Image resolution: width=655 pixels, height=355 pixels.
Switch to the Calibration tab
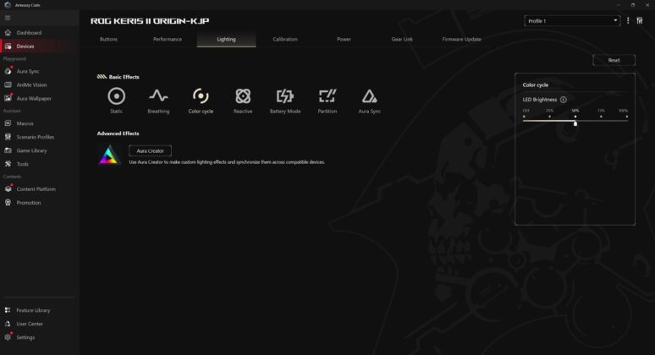[x=285, y=39]
